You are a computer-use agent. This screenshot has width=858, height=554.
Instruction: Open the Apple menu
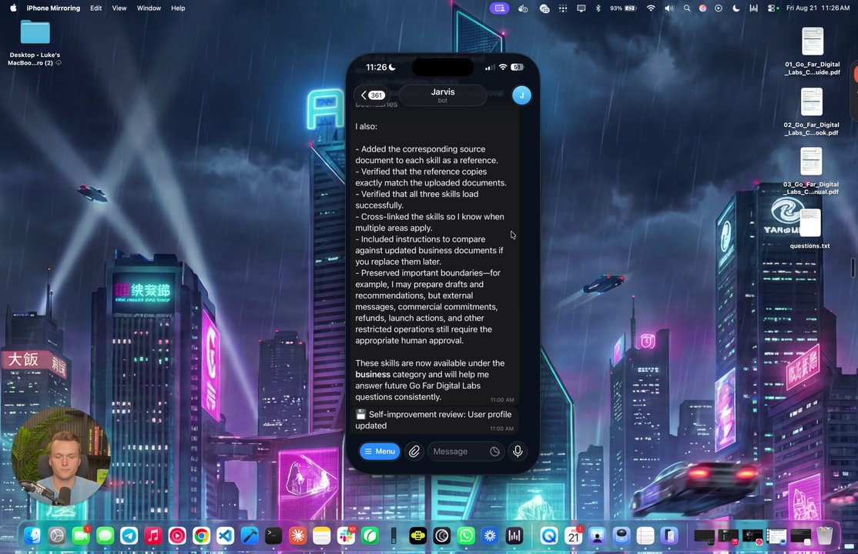pyautogui.click(x=13, y=8)
